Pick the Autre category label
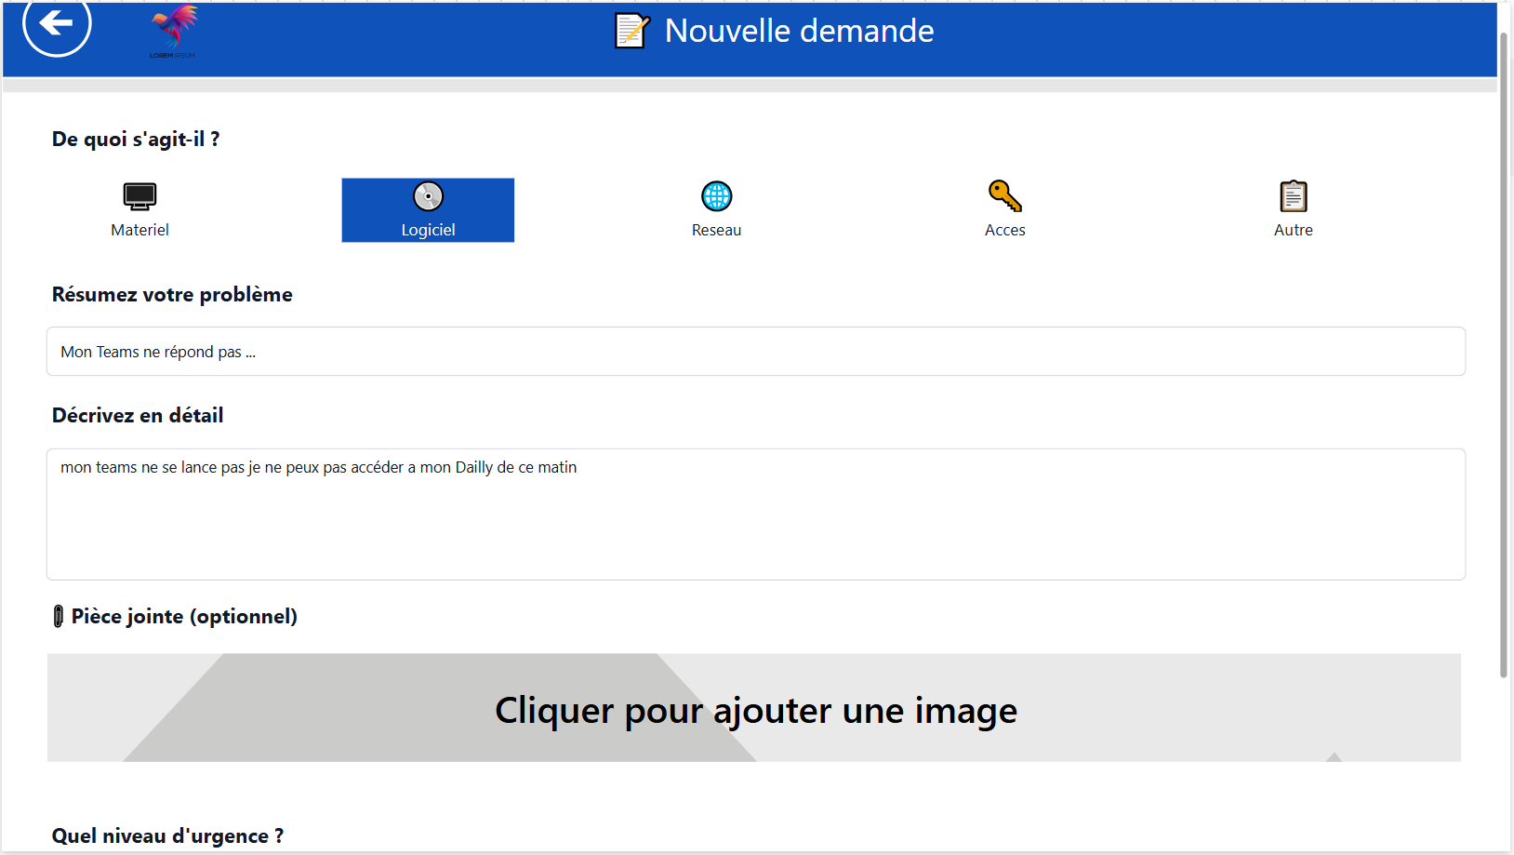Viewport: 1514px width, 855px height. (x=1293, y=230)
